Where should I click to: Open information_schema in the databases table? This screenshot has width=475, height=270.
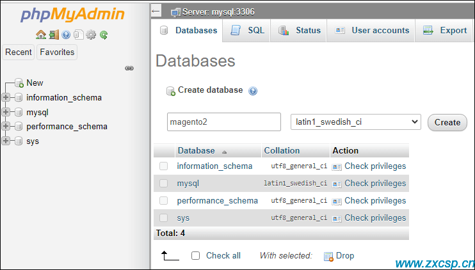[214, 166]
